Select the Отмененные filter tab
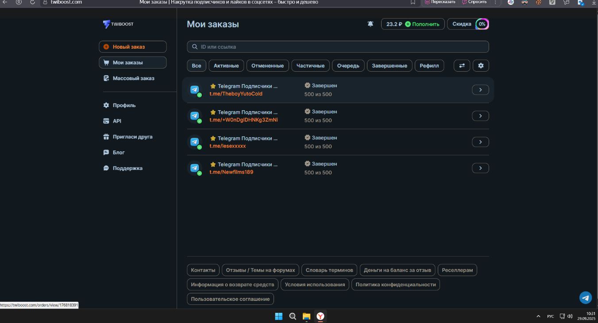This screenshot has height=323, width=598. [267, 65]
